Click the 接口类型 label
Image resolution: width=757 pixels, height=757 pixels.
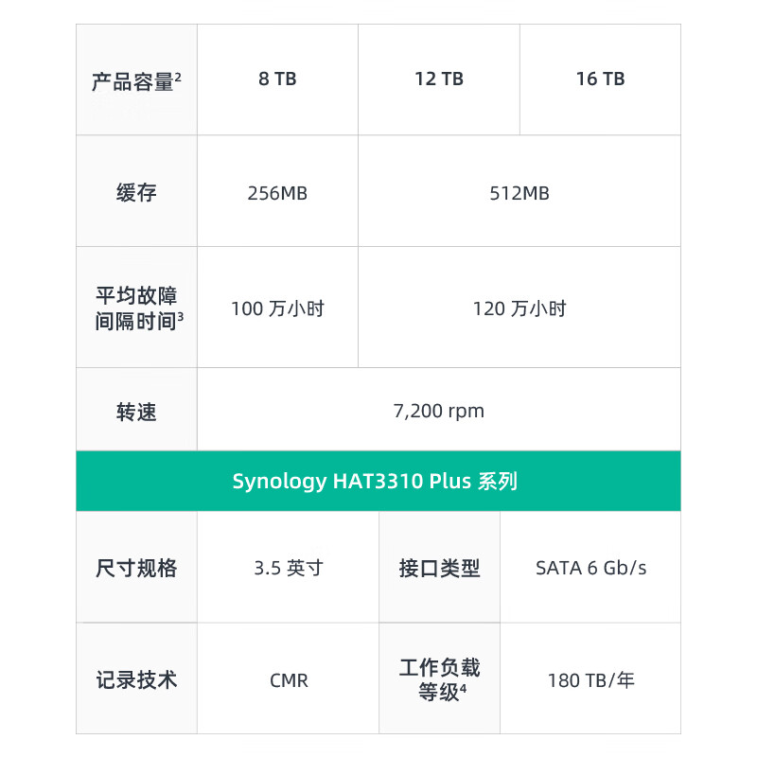pos(439,568)
